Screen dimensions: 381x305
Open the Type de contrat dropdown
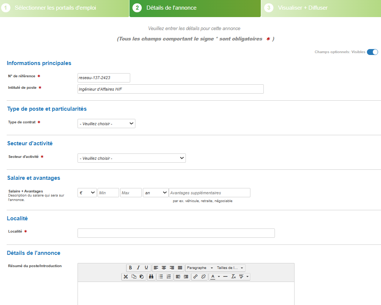(x=106, y=124)
